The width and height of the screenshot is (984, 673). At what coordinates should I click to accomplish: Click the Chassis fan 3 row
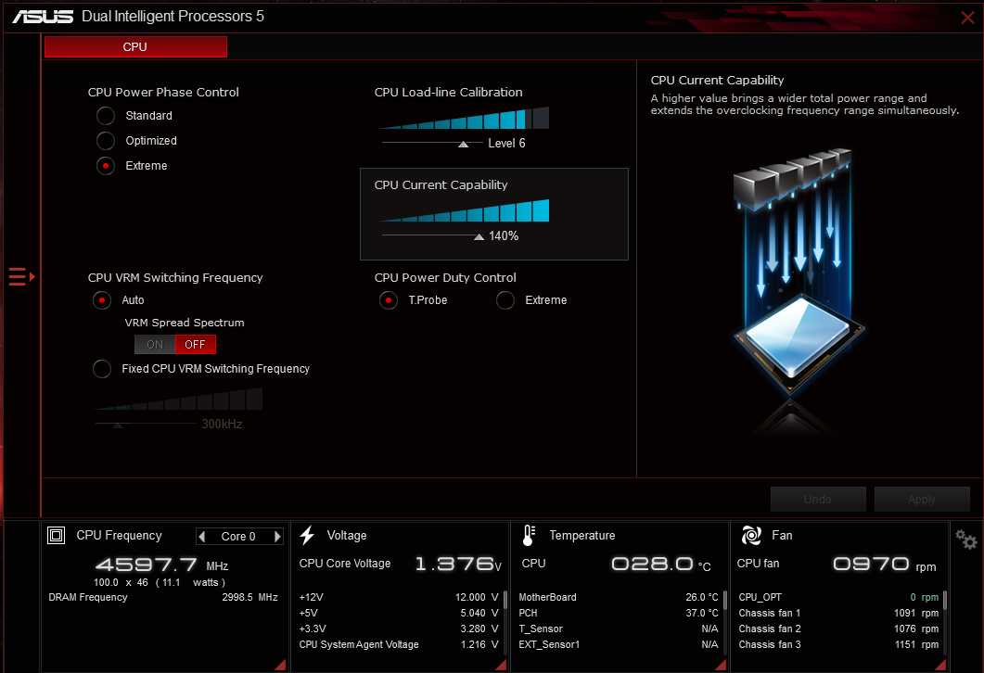pos(838,644)
